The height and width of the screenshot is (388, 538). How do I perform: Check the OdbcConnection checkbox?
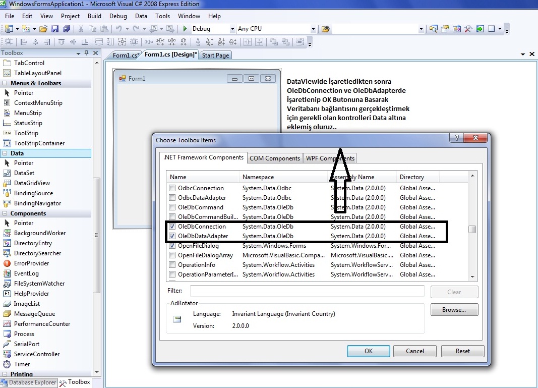(173, 188)
